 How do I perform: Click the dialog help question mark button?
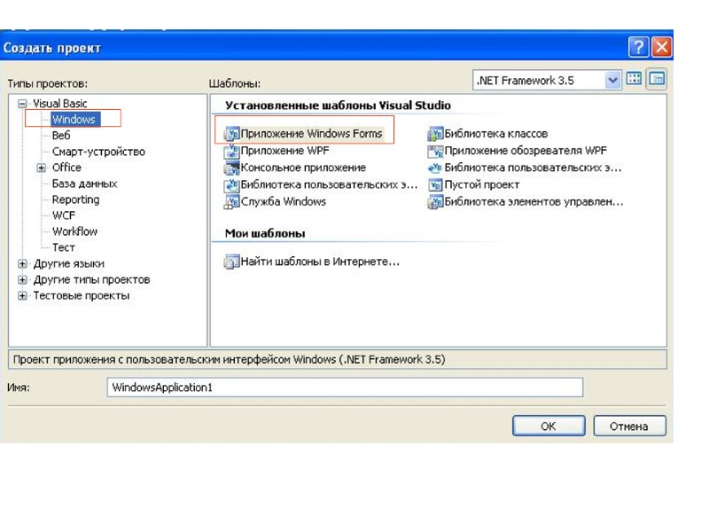coord(638,47)
